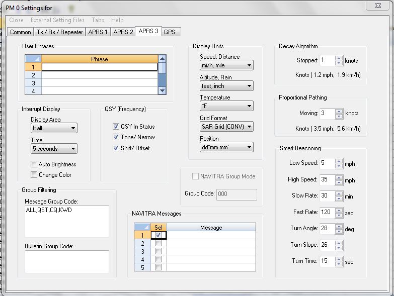
Task: Enable the Auto Brightness checkbox
Action: tap(34, 164)
